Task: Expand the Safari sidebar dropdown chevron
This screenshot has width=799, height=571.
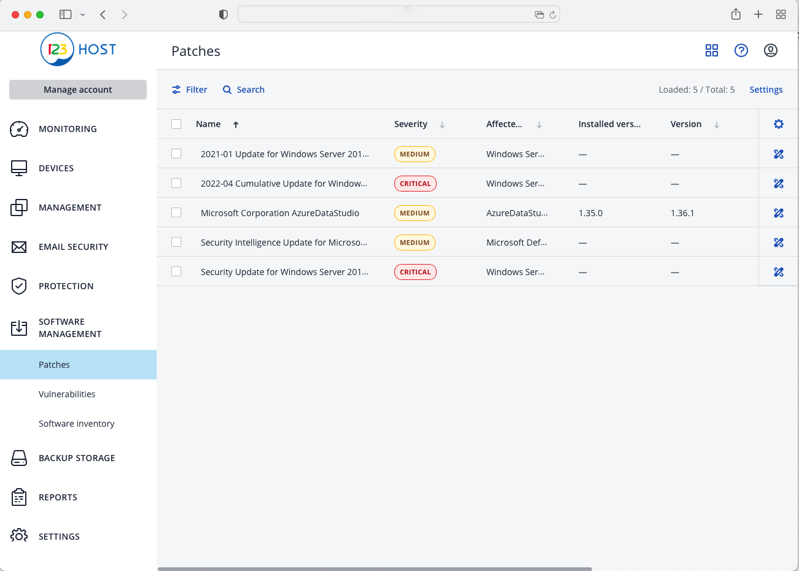Action: click(x=83, y=15)
